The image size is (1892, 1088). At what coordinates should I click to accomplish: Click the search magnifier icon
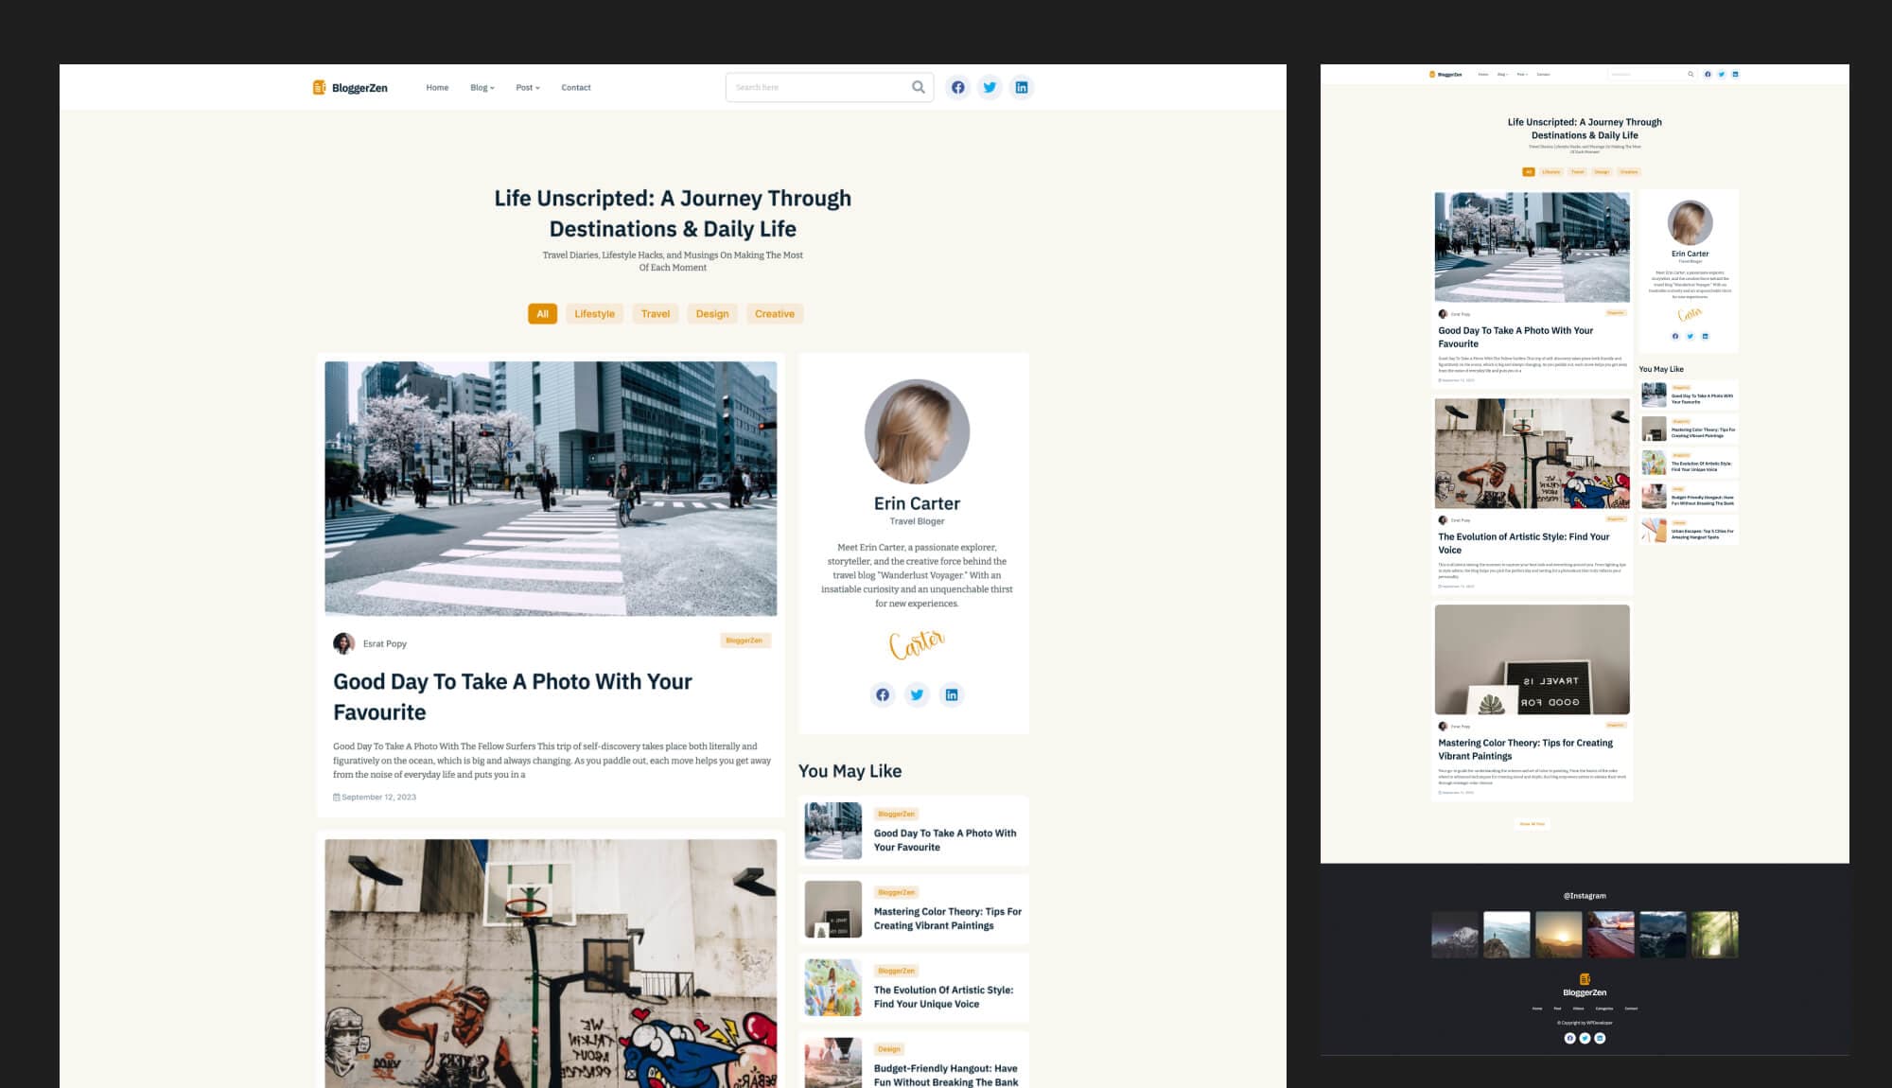(918, 87)
